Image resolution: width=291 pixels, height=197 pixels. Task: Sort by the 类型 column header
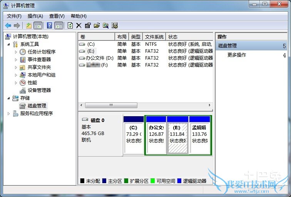pyautogui.click(x=135, y=37)
